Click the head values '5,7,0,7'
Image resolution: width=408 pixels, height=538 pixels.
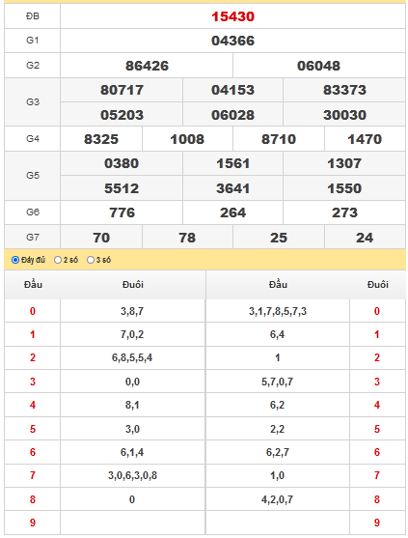coord(277,382)
